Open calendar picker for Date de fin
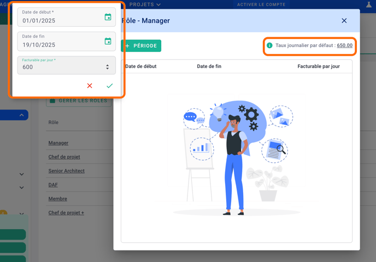 click(x=108, y=42)
